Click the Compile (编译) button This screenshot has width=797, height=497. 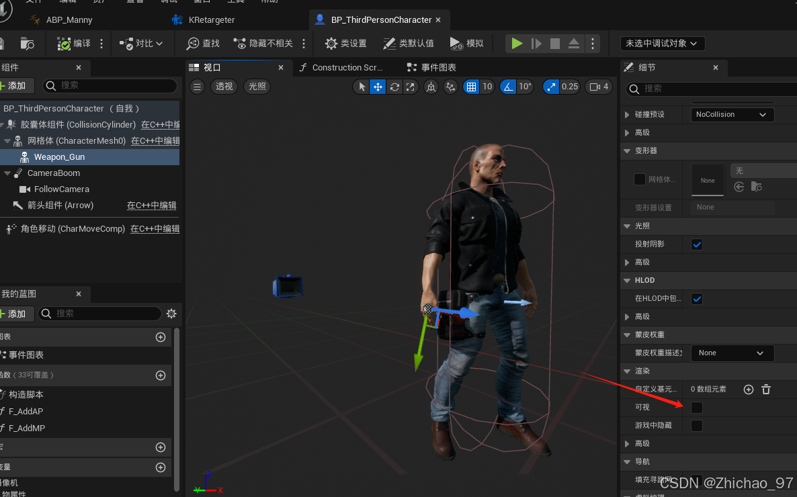(74, 44)
